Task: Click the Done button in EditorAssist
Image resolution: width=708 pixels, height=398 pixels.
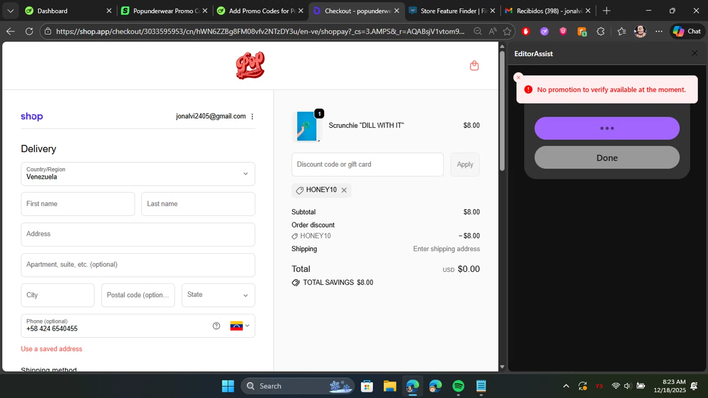Action: click(607, 158)
